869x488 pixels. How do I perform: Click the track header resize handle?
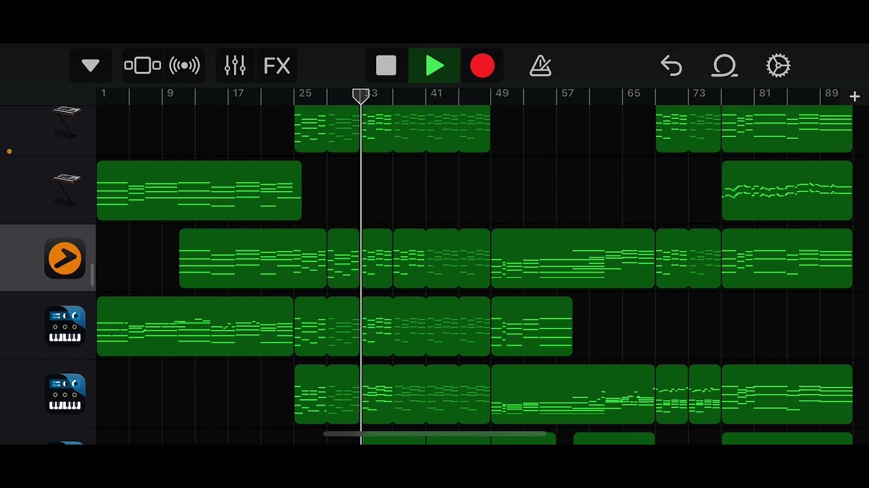92,274
